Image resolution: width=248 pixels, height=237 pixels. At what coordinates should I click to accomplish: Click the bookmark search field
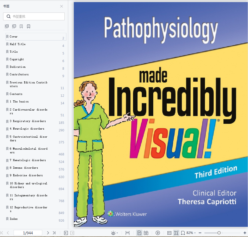tap(34, 16)
